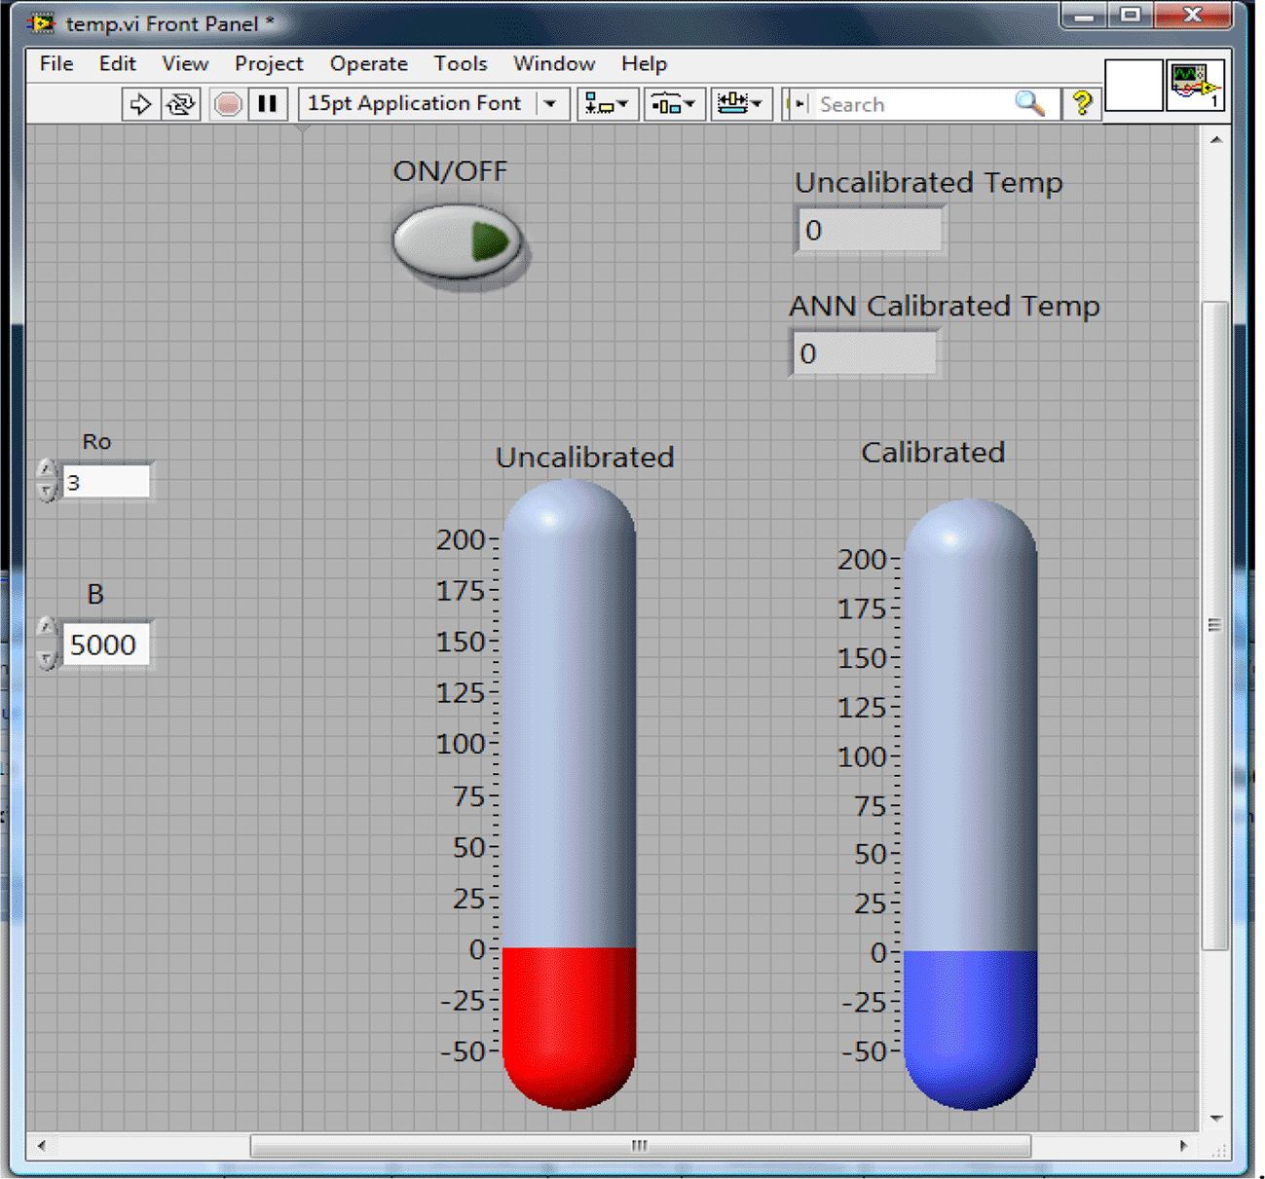1265x1179 pixels.
Task: Click the Pause button
Action: [268, 104]
